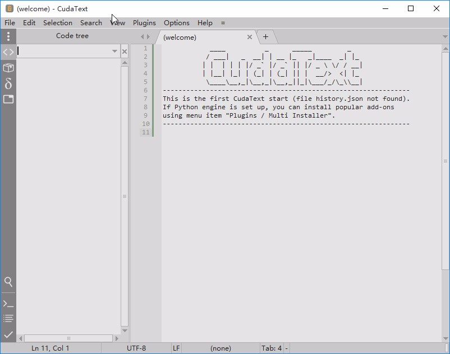The height and width of the screenshot is (354, 450).
Task: Open the sidebar three-dots menu
Action: pyautogui.click(x=8, y=36)
